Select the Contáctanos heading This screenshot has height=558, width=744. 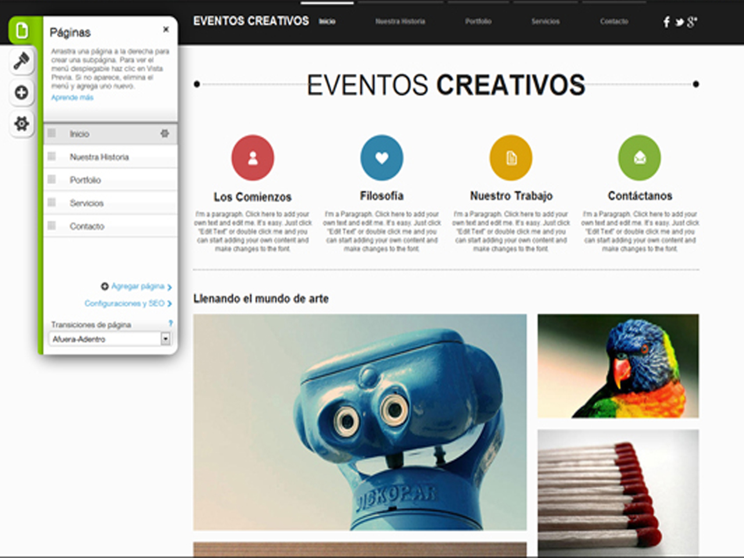pos(640,196)
